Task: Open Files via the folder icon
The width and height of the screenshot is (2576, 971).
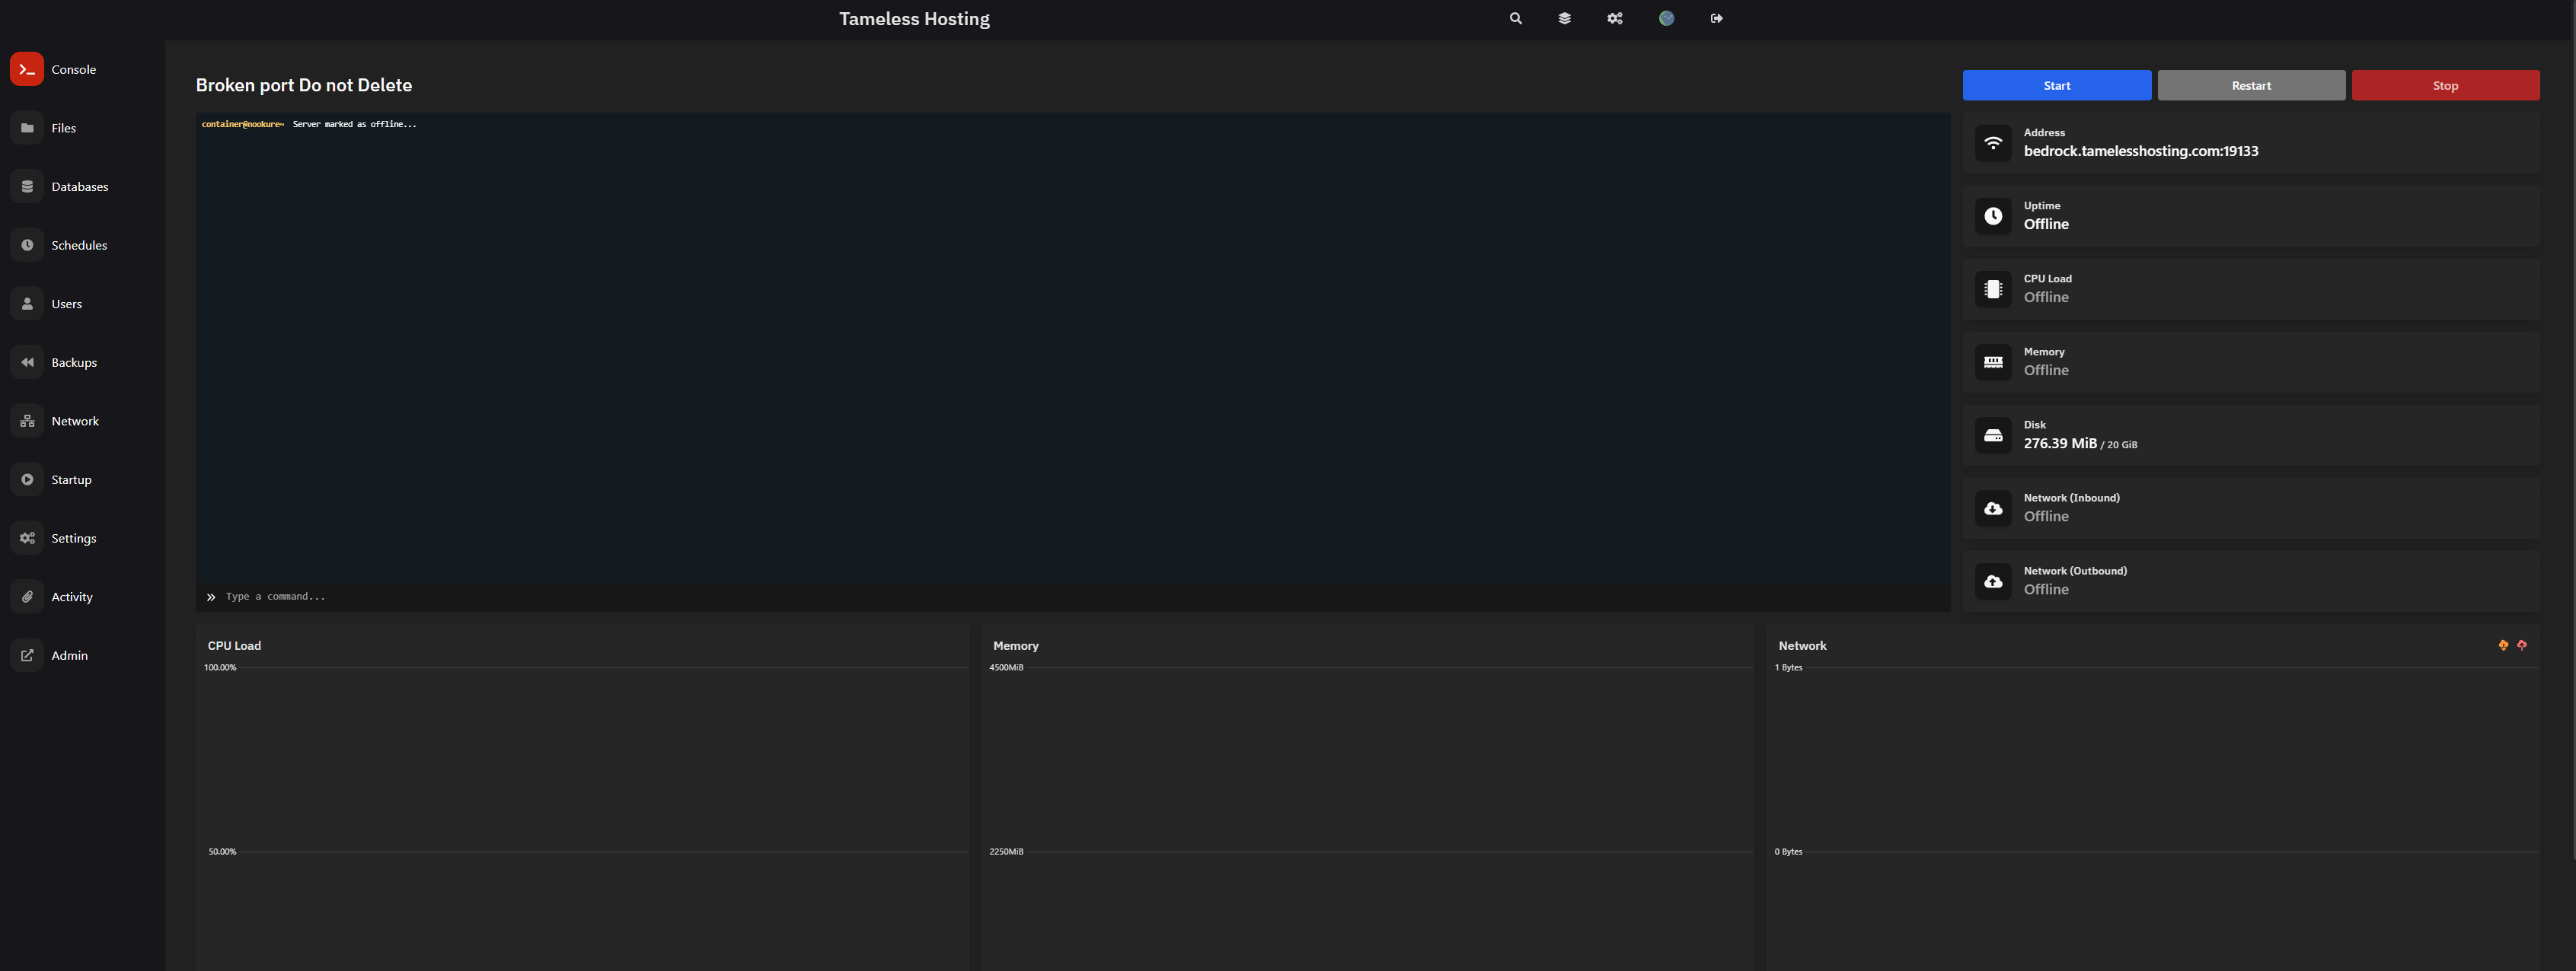Action: point(27,127)
